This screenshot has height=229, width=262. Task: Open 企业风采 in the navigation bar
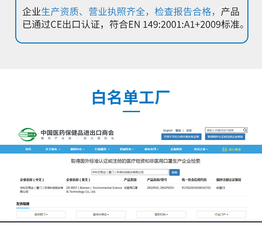coord(176,149)
